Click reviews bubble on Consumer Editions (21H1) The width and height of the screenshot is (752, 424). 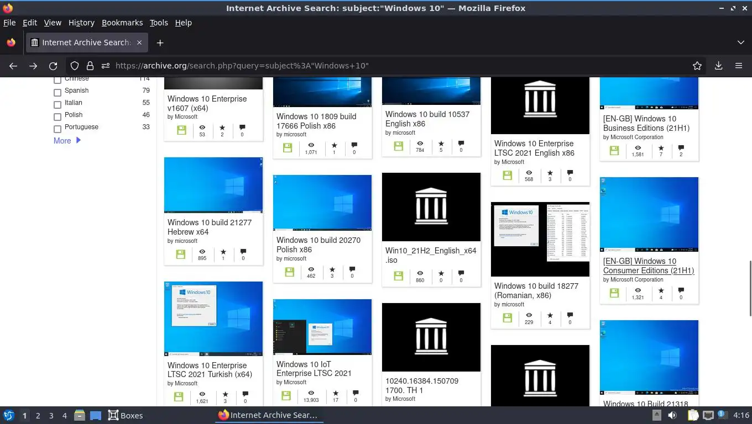681,290
